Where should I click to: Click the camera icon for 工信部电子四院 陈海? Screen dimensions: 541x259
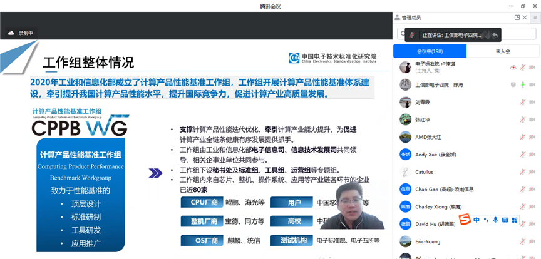[x=532, y=84]
